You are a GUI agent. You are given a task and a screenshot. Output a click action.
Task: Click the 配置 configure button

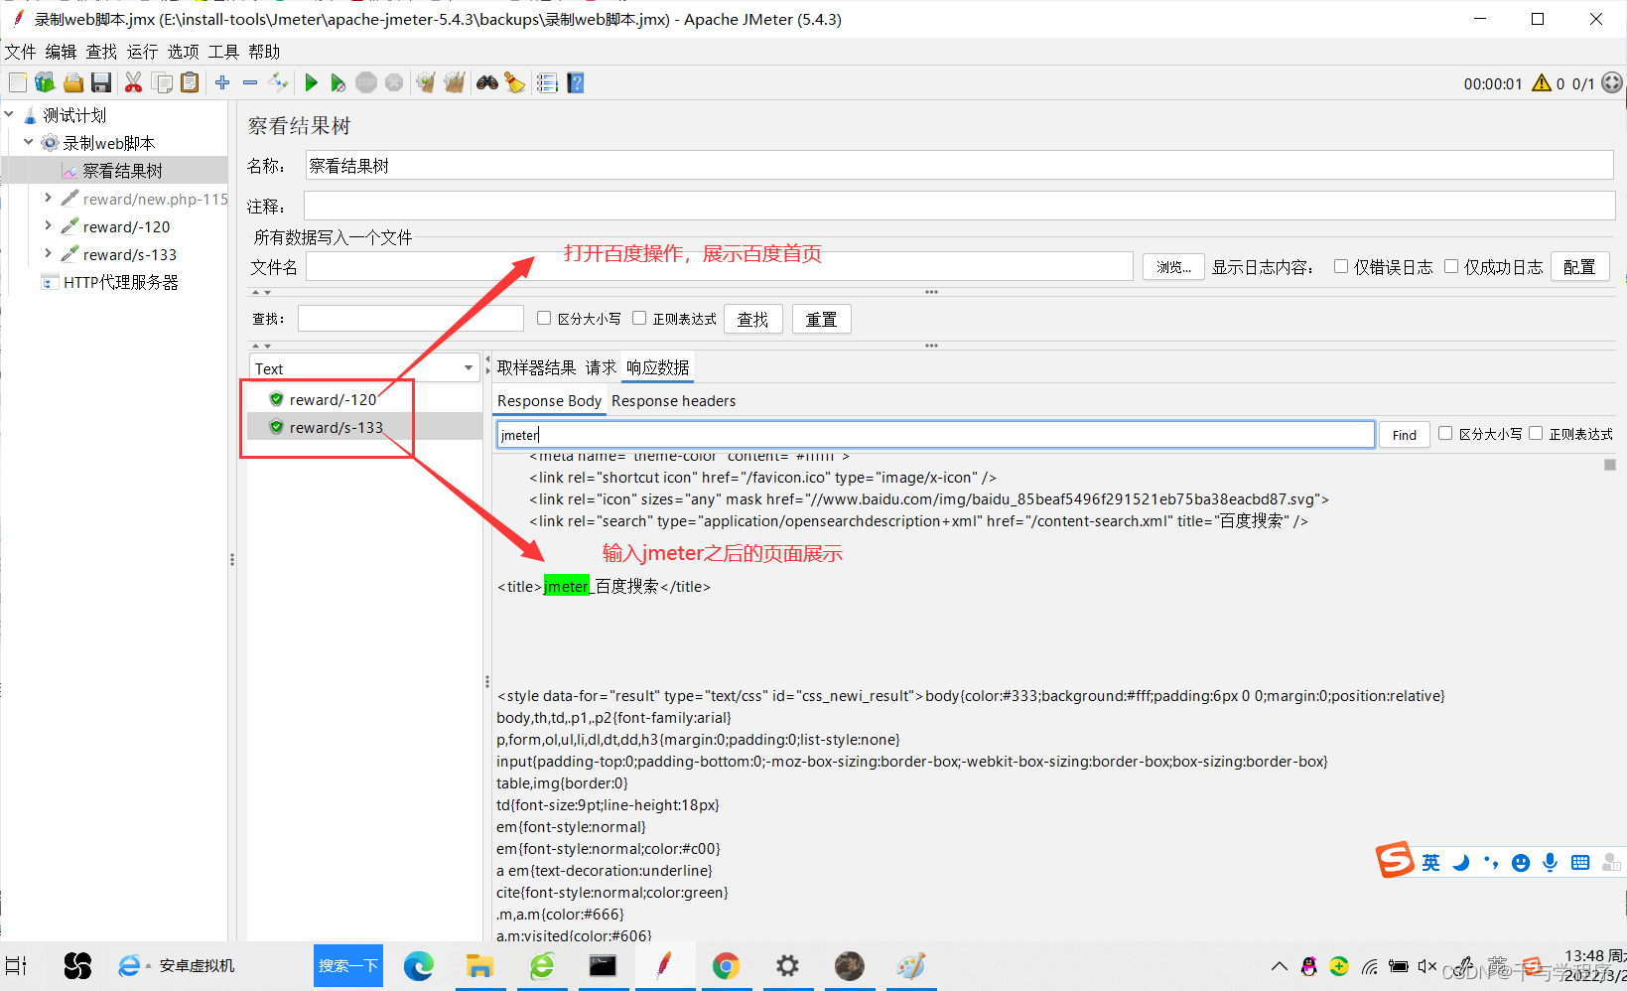pyautogui.click(x=1579, y=267)
